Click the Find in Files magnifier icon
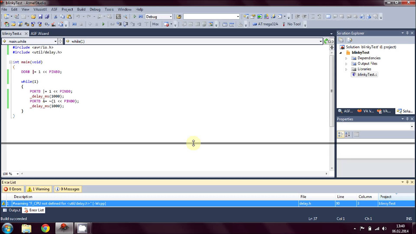The width and height of the screenshot is (416, 234). click(x=125, y=17)
